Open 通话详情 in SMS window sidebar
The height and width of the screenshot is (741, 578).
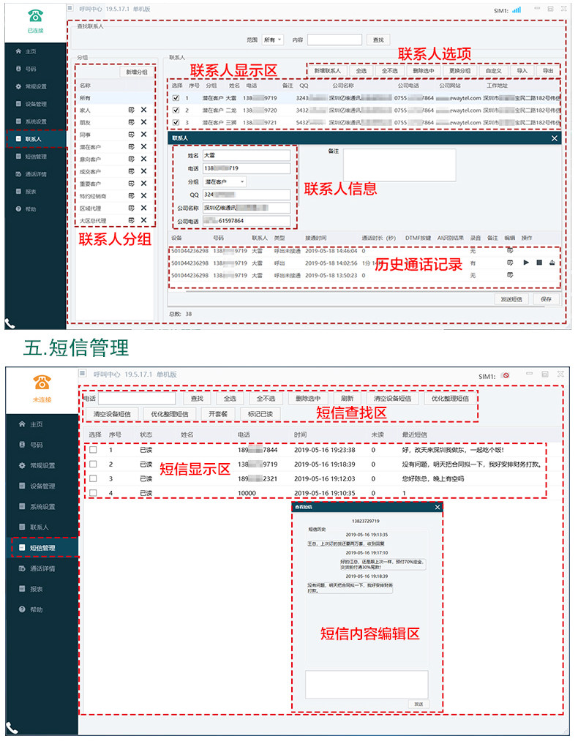42,568
